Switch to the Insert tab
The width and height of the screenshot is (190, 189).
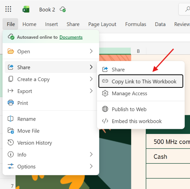coord(51,24)
